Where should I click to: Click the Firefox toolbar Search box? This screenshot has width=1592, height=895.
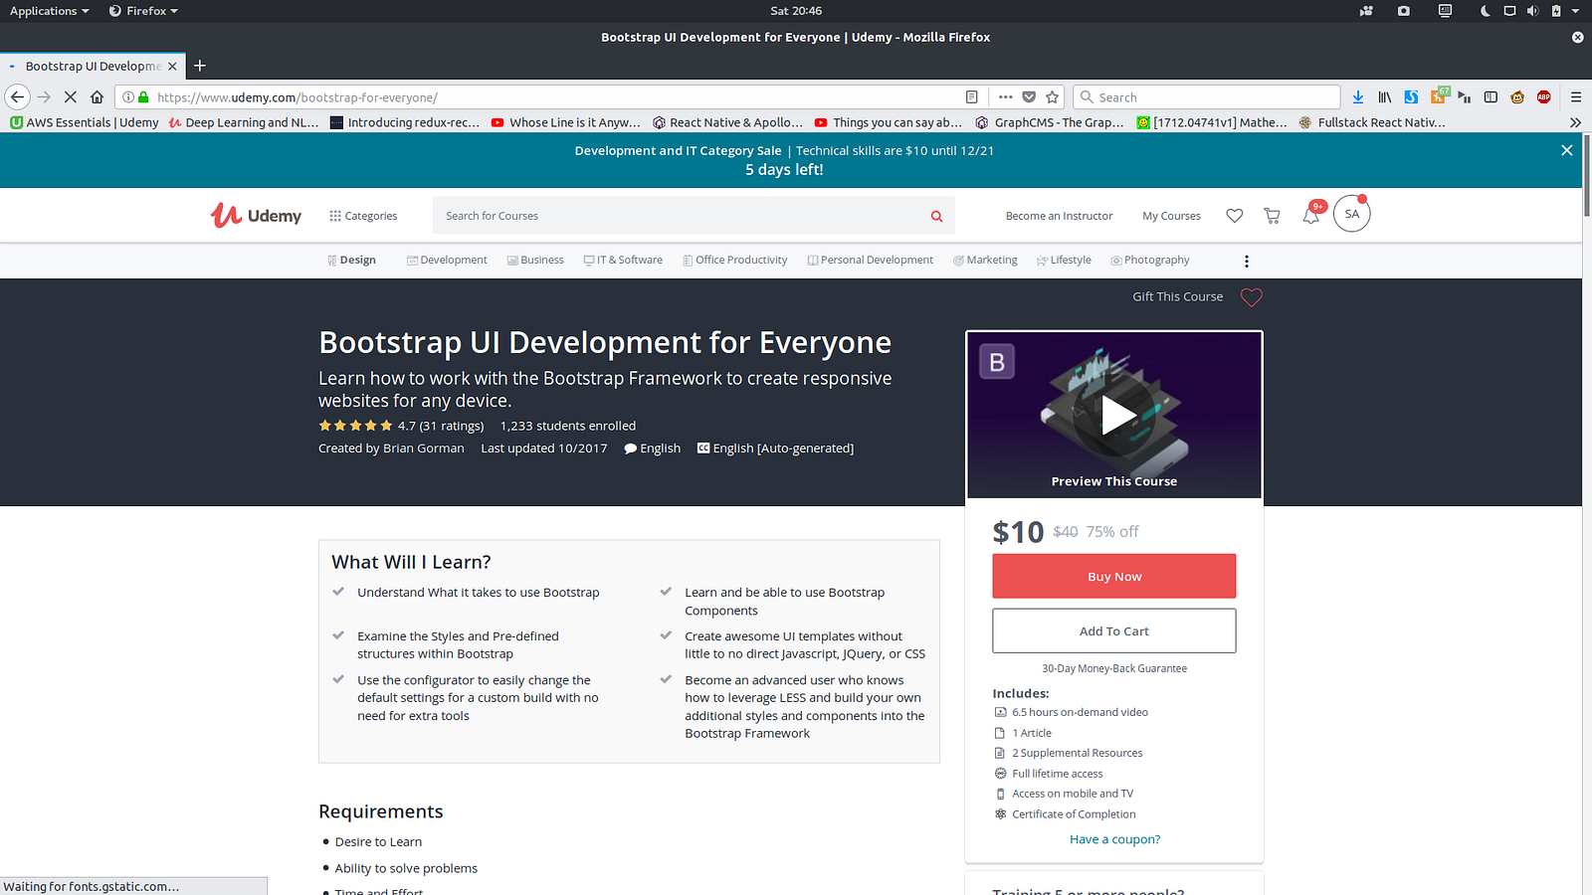(1207, 96)
